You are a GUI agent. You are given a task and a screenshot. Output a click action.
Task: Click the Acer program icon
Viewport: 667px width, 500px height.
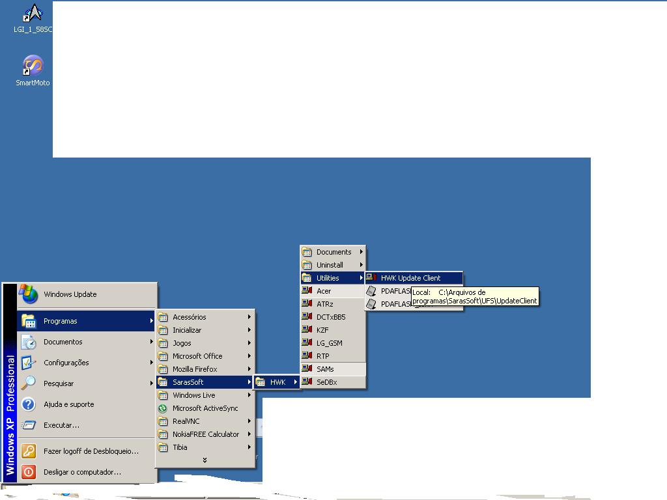click(x=307, y=291)
